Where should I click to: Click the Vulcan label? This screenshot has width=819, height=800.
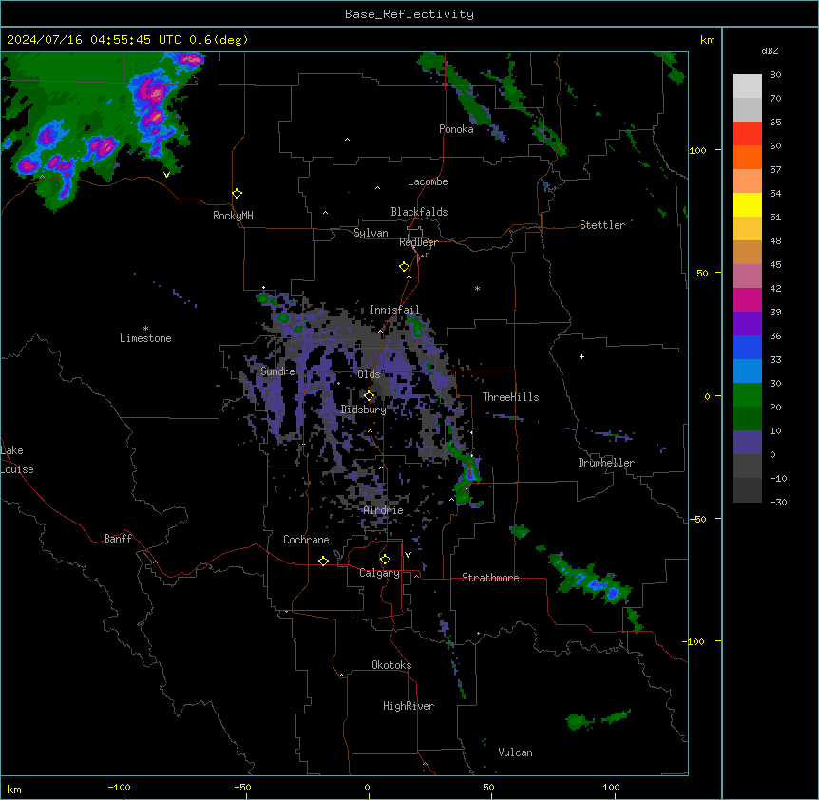[516, 752]
